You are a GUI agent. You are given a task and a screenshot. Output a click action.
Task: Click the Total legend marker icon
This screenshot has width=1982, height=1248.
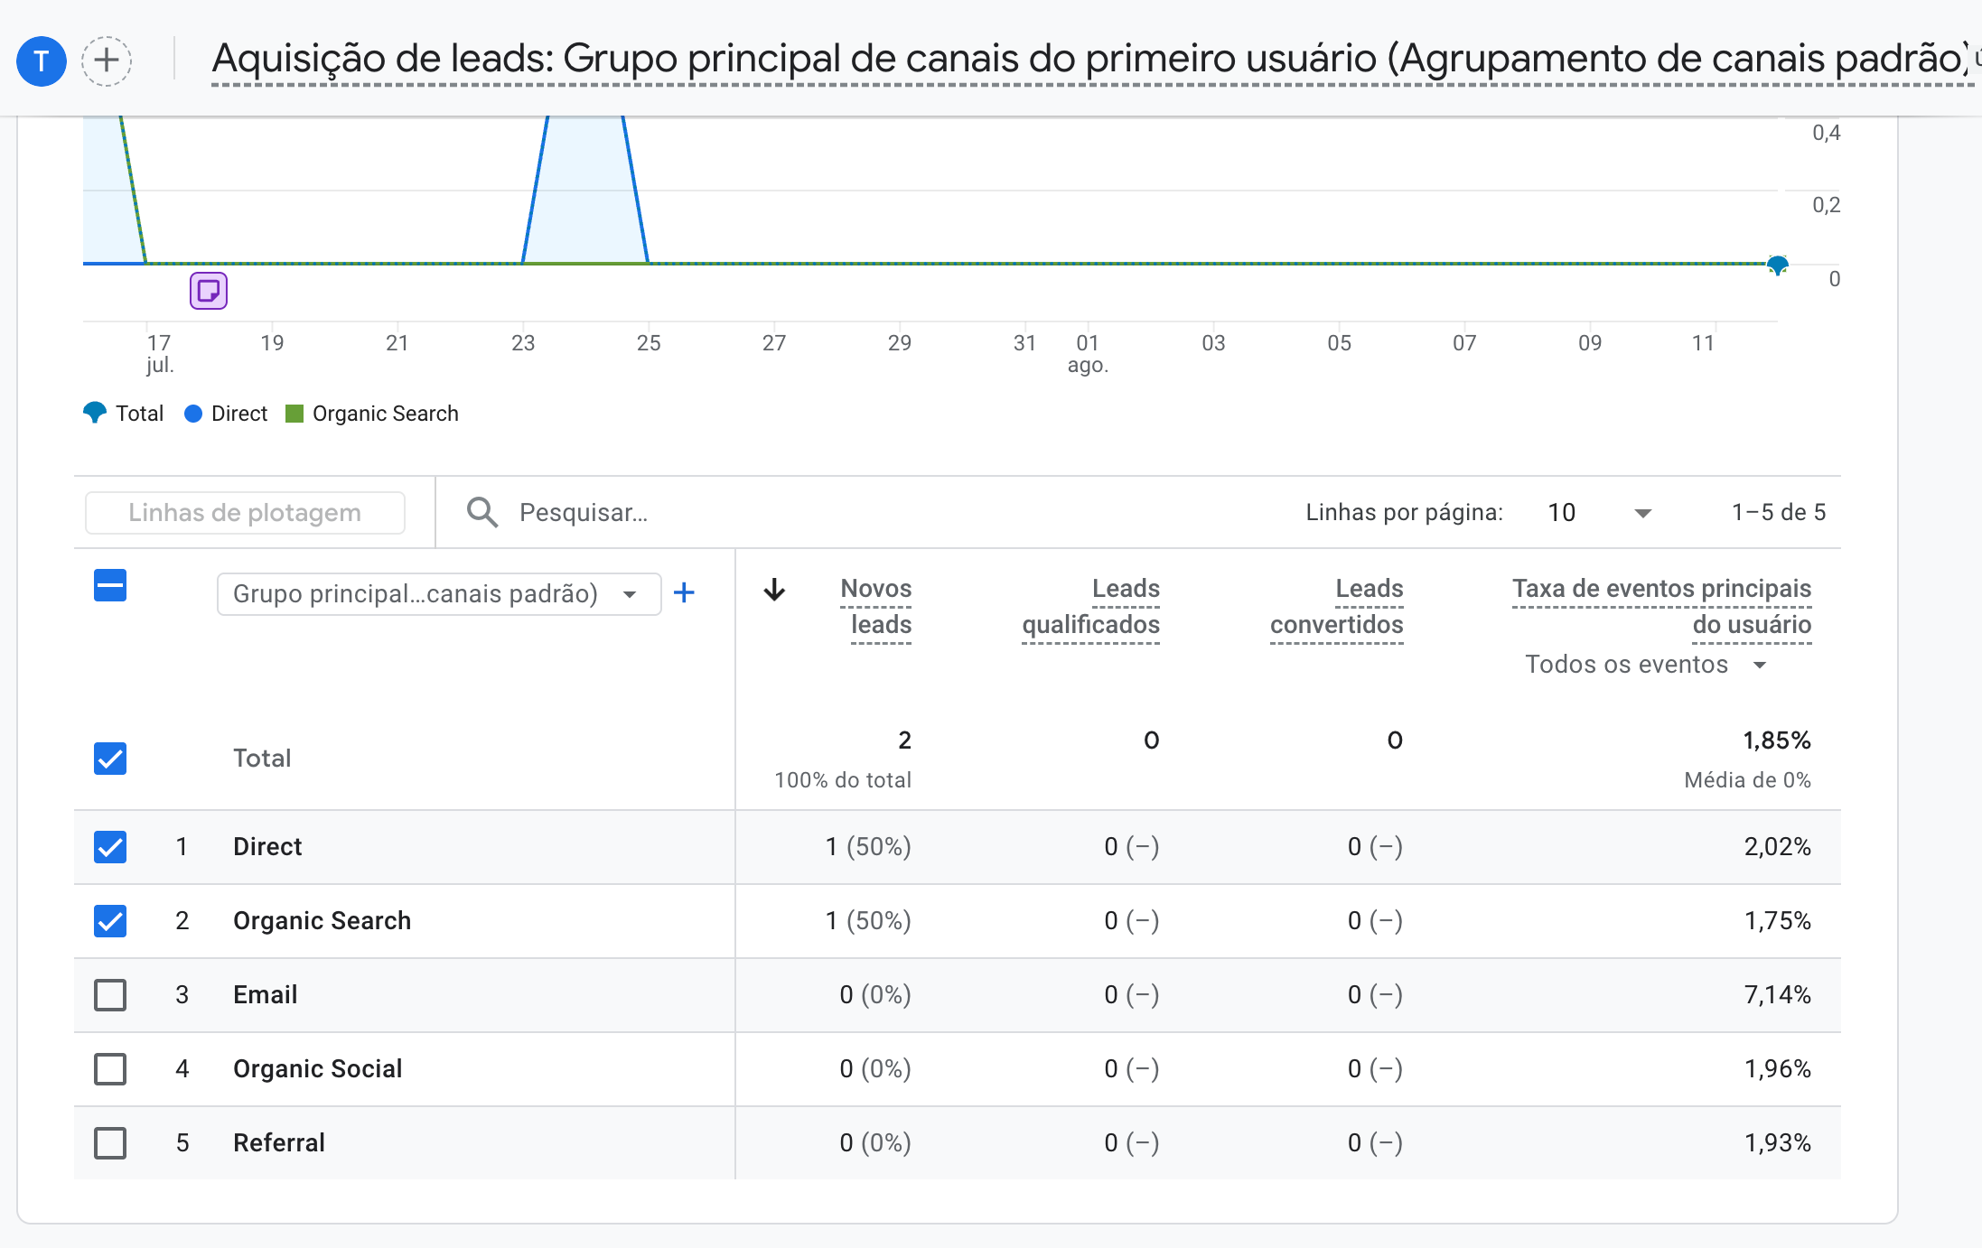[x=95, y=413]
